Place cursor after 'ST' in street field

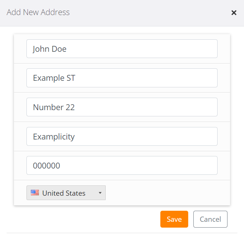[x=76, y=78]
